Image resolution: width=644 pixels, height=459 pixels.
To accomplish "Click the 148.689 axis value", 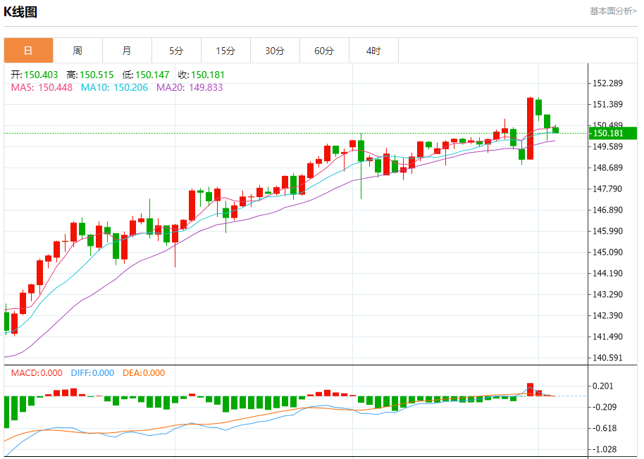I will pyautogui.click(x=607, y=168).
